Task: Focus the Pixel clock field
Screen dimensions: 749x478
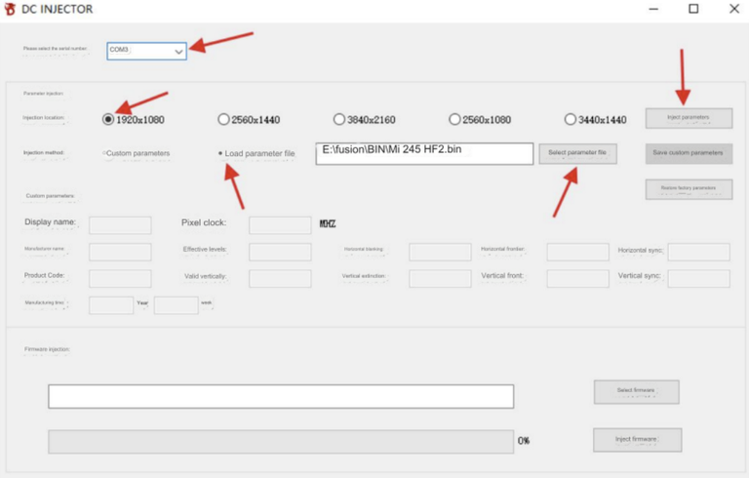Action: [280, 225]
